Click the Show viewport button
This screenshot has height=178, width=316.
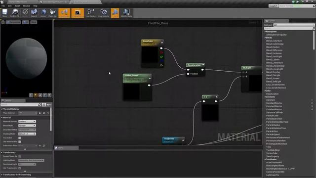click(x=34, y=22)
